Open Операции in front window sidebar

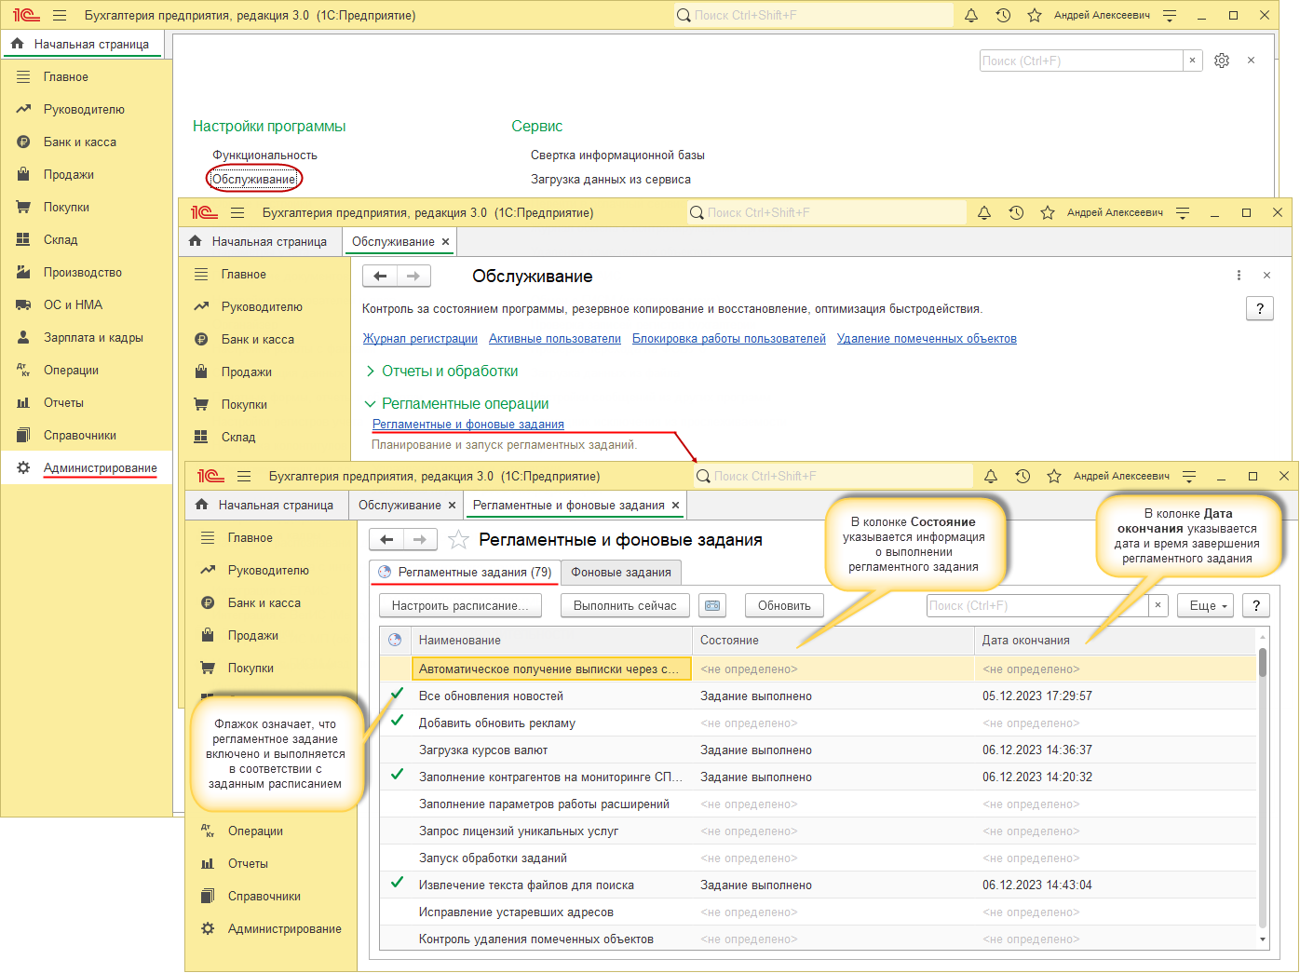tap(255, 831)
